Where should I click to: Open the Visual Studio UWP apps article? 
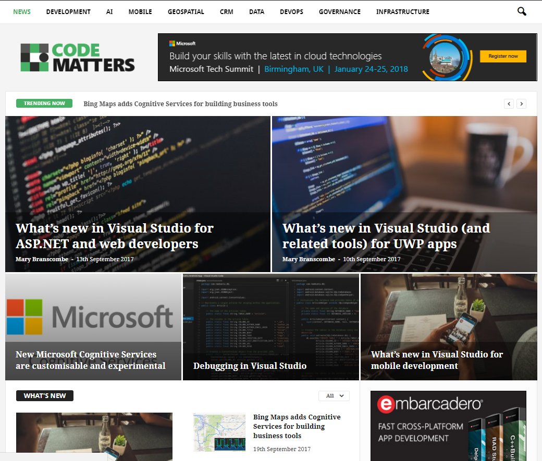386,236
